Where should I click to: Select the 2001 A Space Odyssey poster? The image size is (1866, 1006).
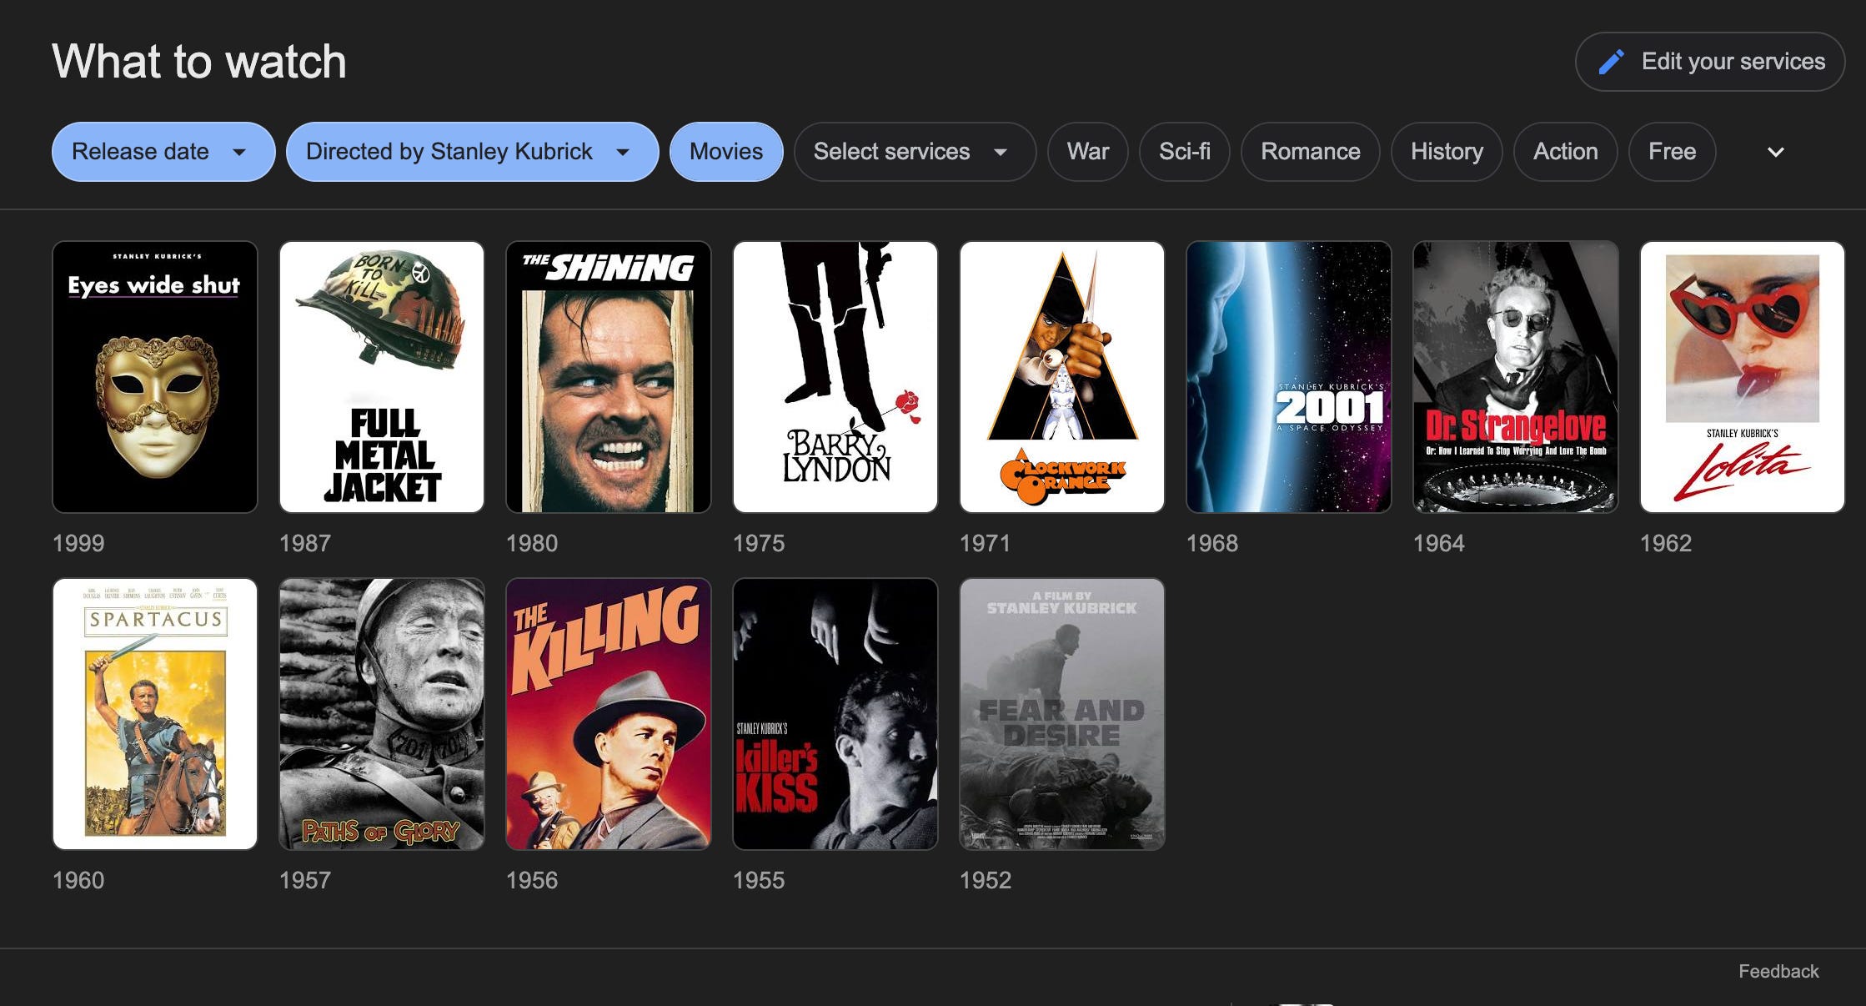(1289, 377)
